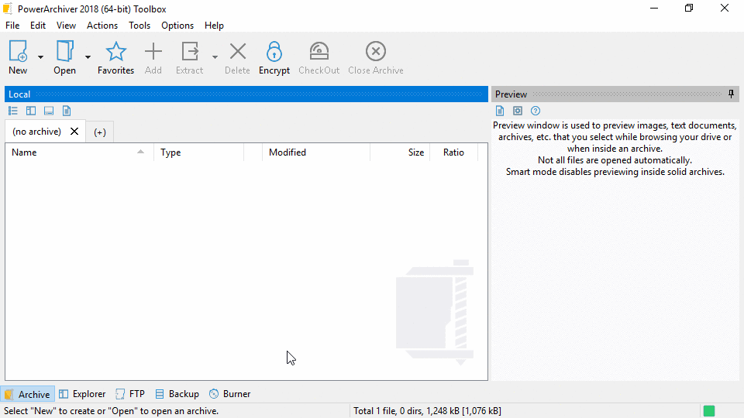The image size is (744, 418).
Task: Switch to Burner mode tab
Action: coord(229,394)
